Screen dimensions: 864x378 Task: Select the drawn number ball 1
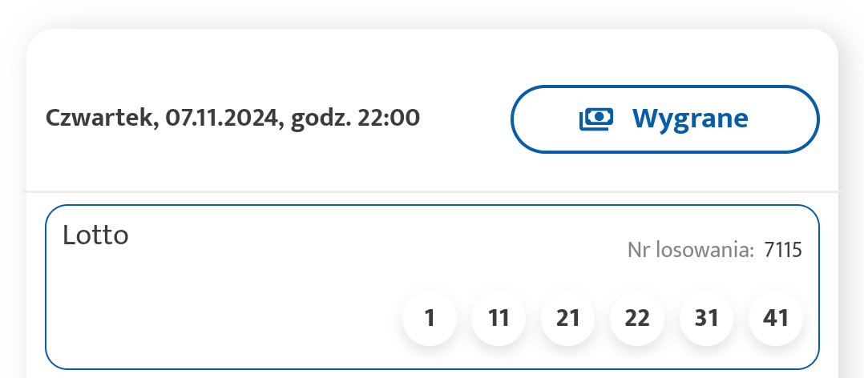pos(430,319)
